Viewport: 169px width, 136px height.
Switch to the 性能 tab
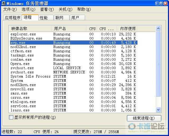[x=46, y=18]
